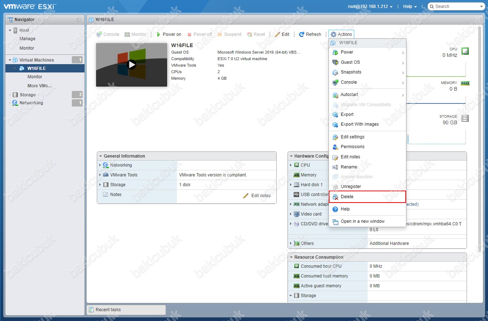
Task: Select Monitor under W16FILE
Action: tap(35, 77)
